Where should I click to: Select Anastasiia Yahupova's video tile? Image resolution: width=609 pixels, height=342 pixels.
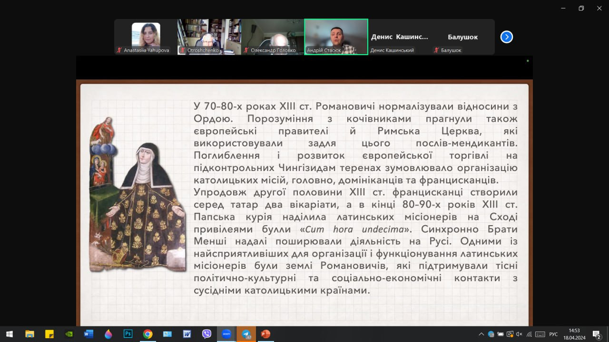[146, 37]
